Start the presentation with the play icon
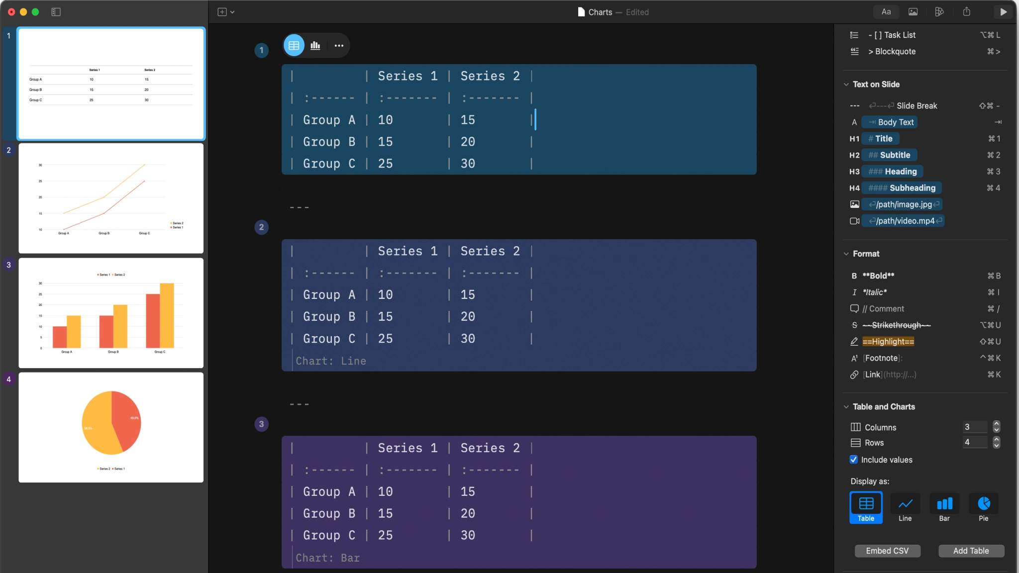1019x573 pixels. (1003, 11)
